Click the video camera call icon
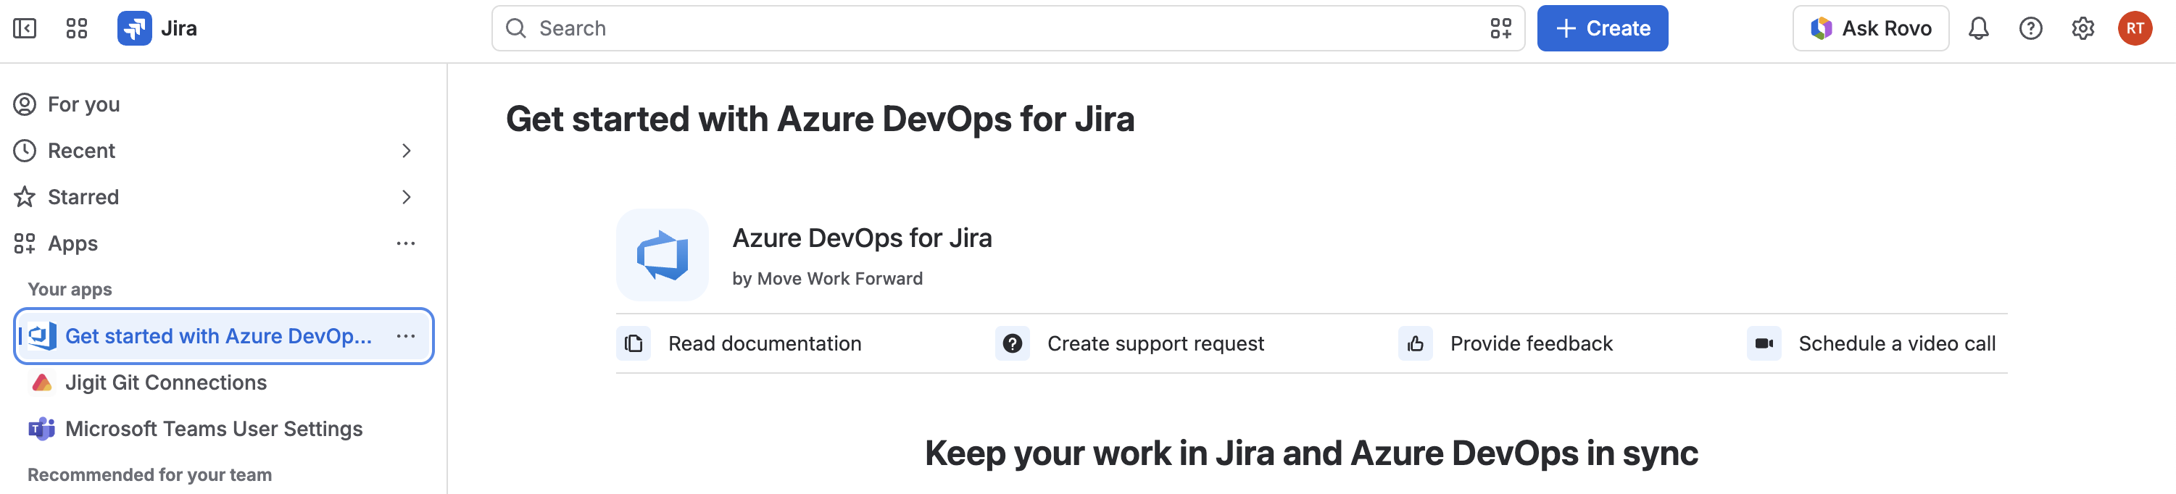 pos(1764,343)
